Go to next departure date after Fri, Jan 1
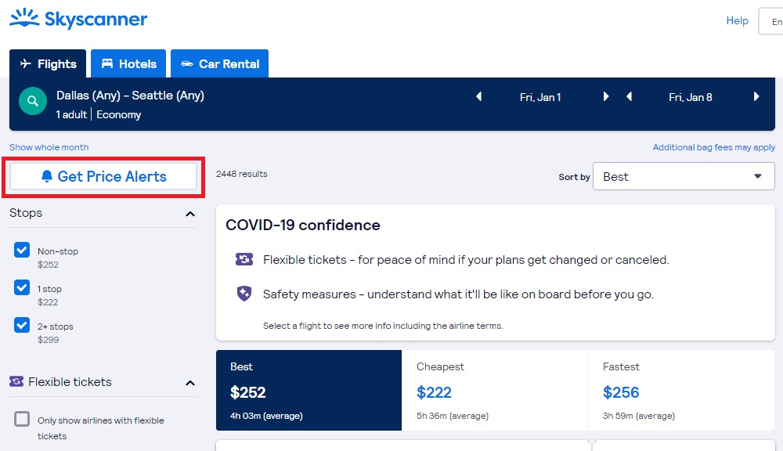This screenshot has width=783, height=451. click(606, 96)
